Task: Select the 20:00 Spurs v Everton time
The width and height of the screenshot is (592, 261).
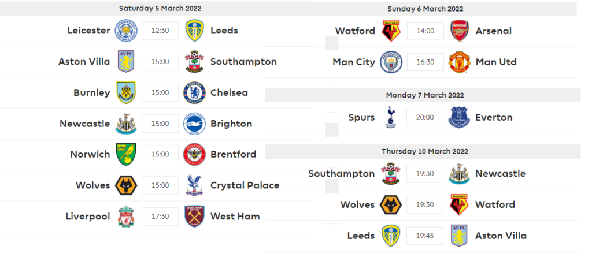Action: point(425,117)
